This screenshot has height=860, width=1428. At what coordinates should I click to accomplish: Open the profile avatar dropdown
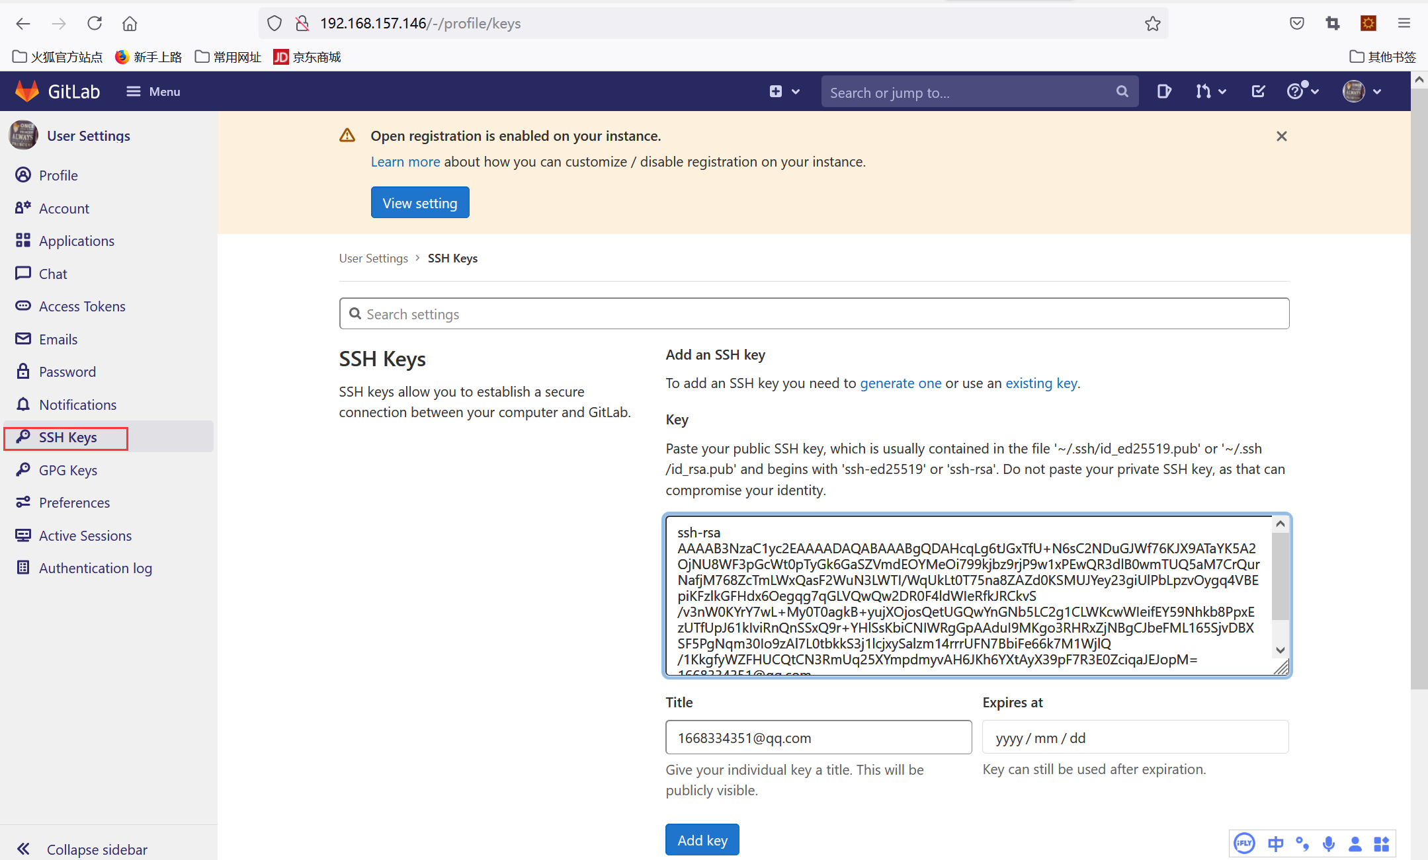[x=1355, y=91]
